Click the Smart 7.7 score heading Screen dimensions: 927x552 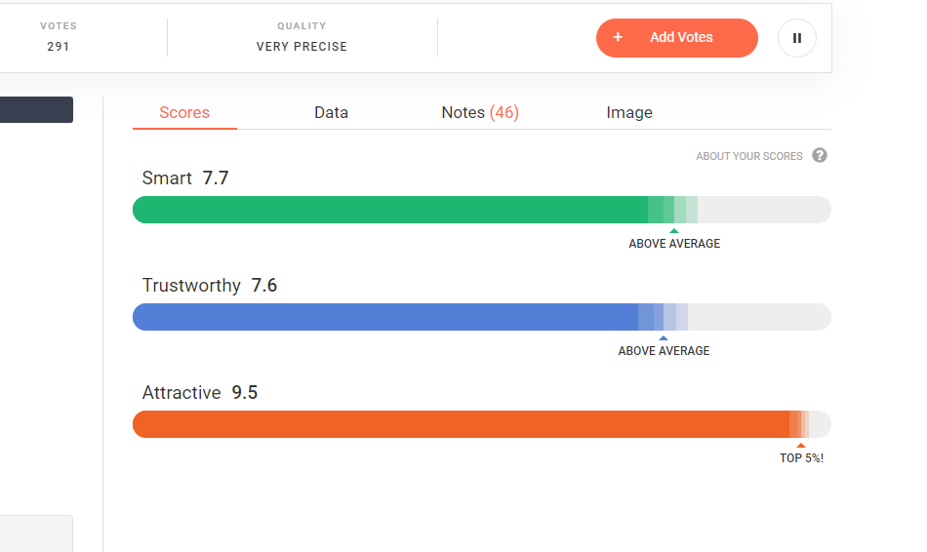[185, 177]
